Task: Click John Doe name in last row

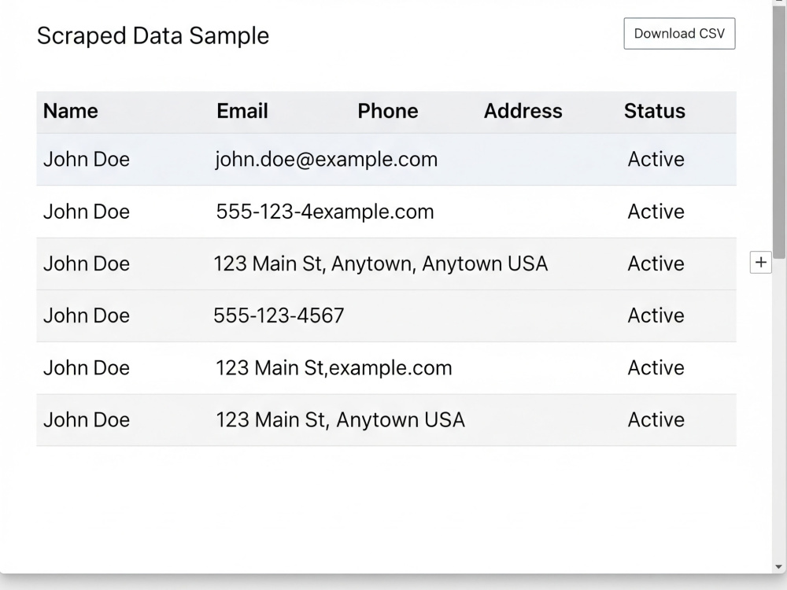Action: [x=87, y=420]
